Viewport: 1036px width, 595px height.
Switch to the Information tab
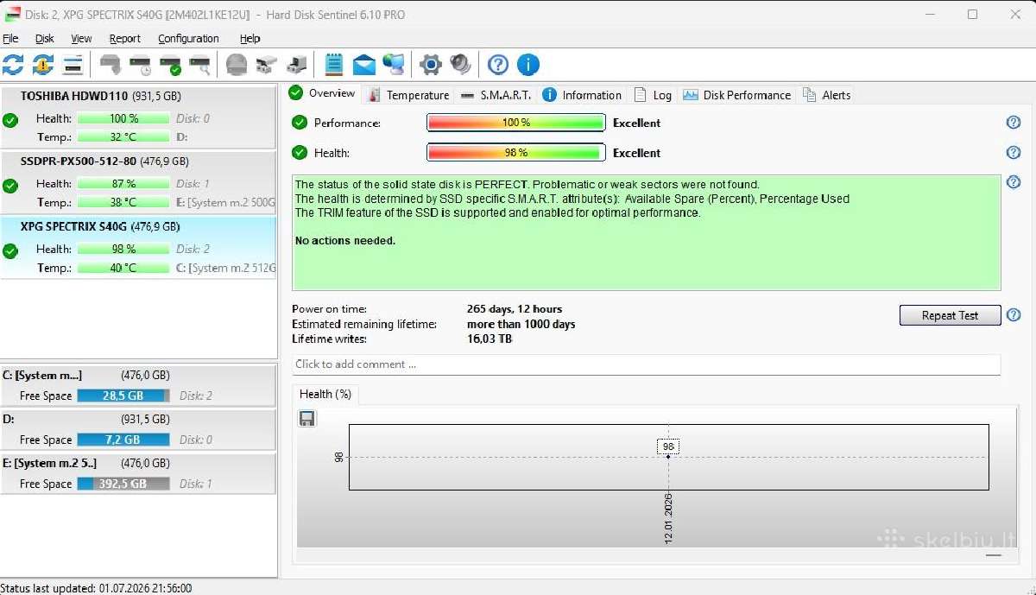tap(582, 95)
